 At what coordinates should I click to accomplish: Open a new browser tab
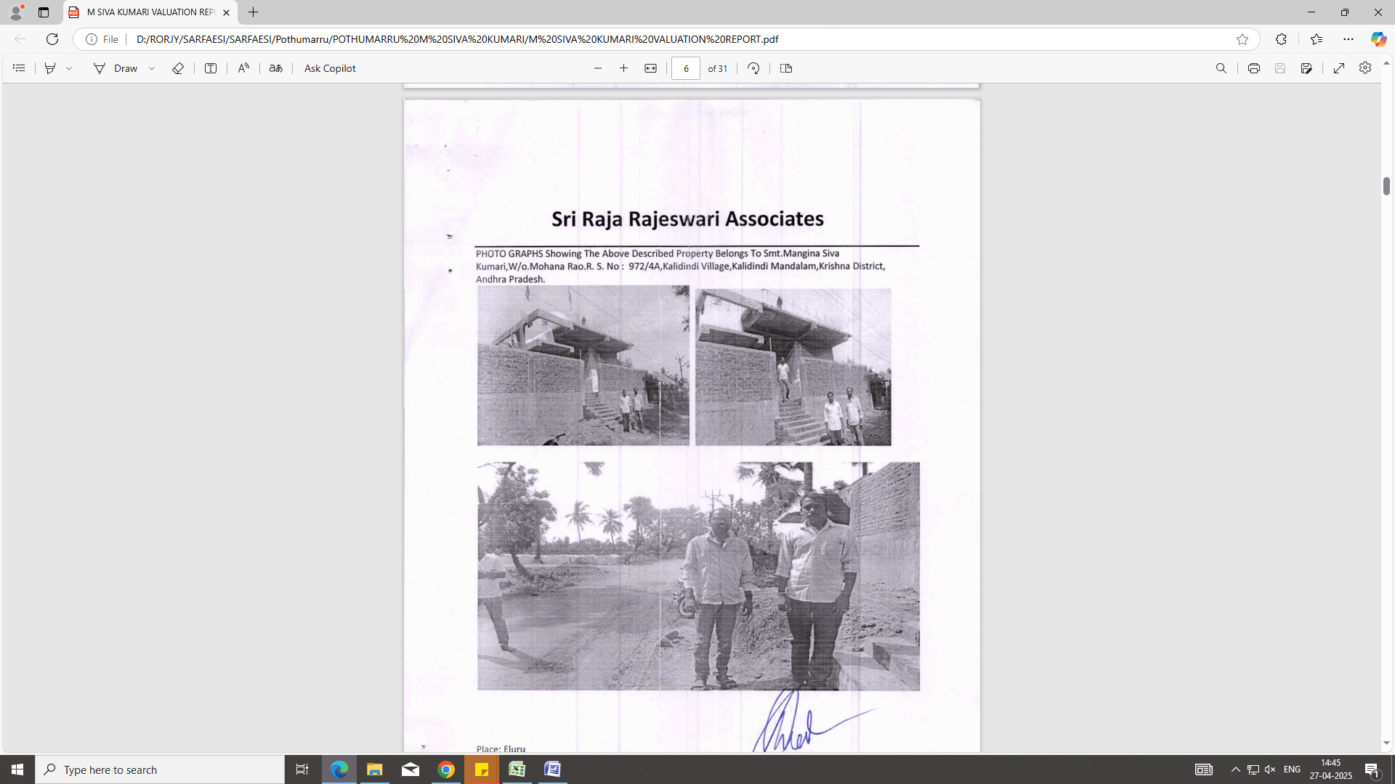pyautogui.click(x=253, y=12)
